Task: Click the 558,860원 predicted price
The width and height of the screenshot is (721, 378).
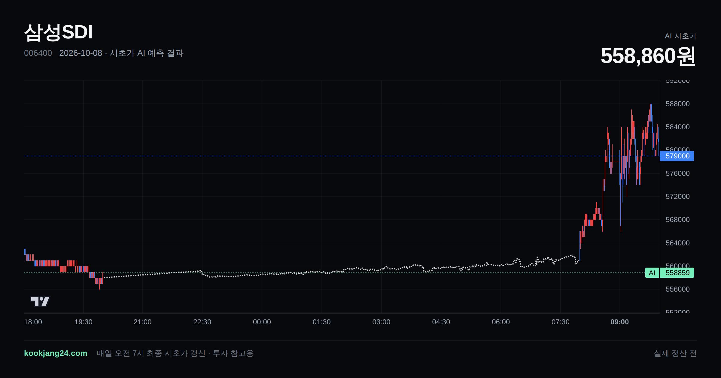Action: click(x=648, y=56)
